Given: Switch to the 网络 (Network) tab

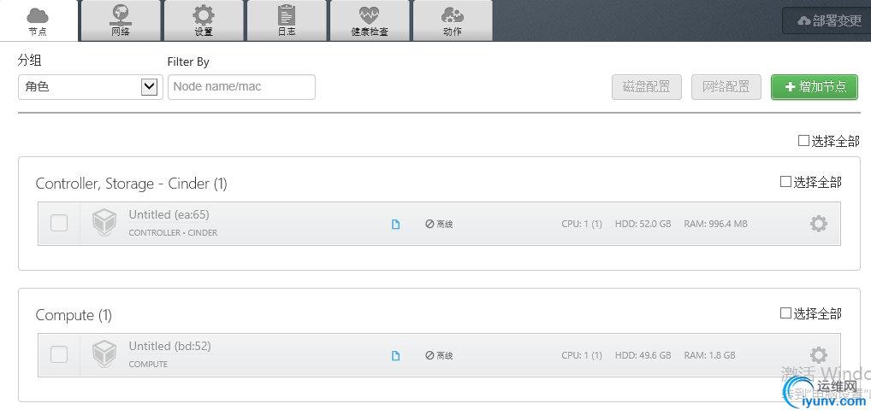Looking at the screenshot, I should tap(121, 20).
